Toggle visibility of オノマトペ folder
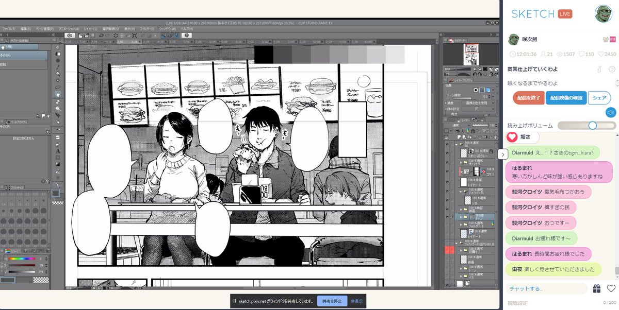619x310 pixels. point(447,162)
